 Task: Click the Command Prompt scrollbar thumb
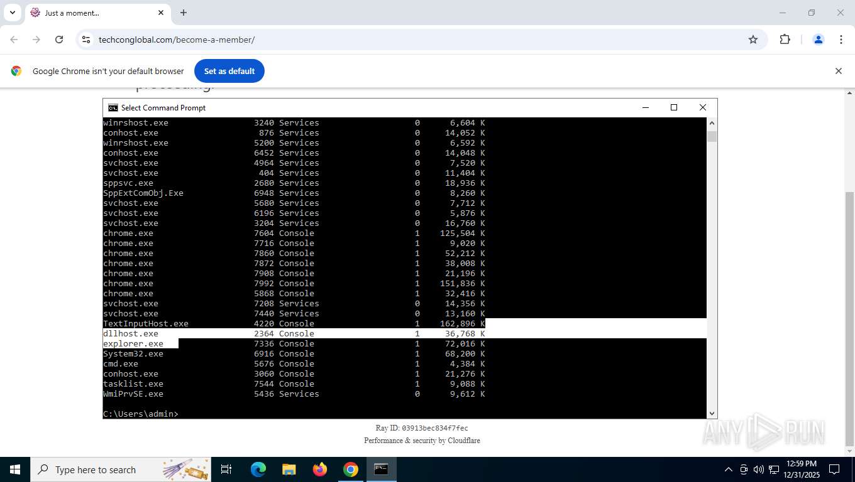[x=712, y=137]
